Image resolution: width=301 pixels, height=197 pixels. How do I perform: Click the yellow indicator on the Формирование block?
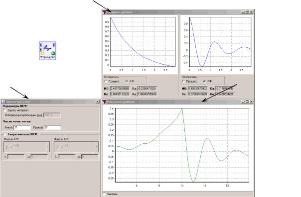[x=42, y=53]
